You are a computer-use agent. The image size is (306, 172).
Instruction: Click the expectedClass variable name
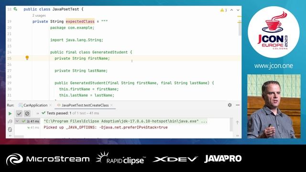80,21
